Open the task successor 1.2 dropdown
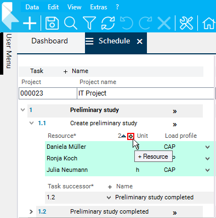The height and width of the screenshot is (218, 216). point(109,198)
